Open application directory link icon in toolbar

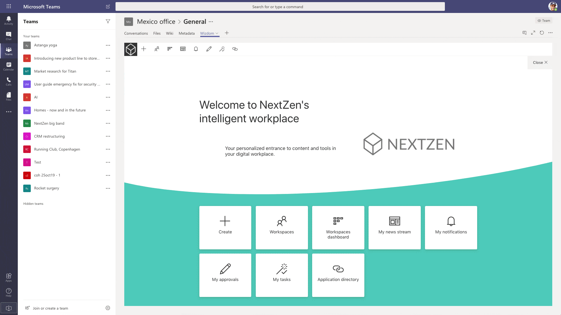pyautogui.click(x=235, y=49)
